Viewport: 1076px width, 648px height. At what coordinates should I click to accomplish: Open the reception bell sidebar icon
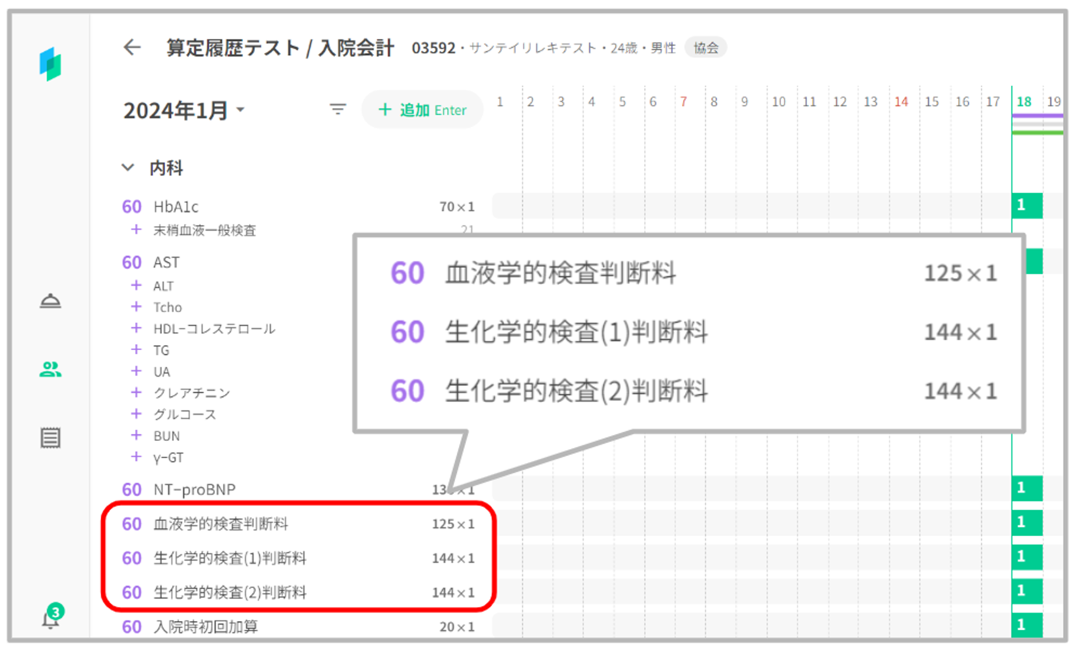(x=51, y=301)
